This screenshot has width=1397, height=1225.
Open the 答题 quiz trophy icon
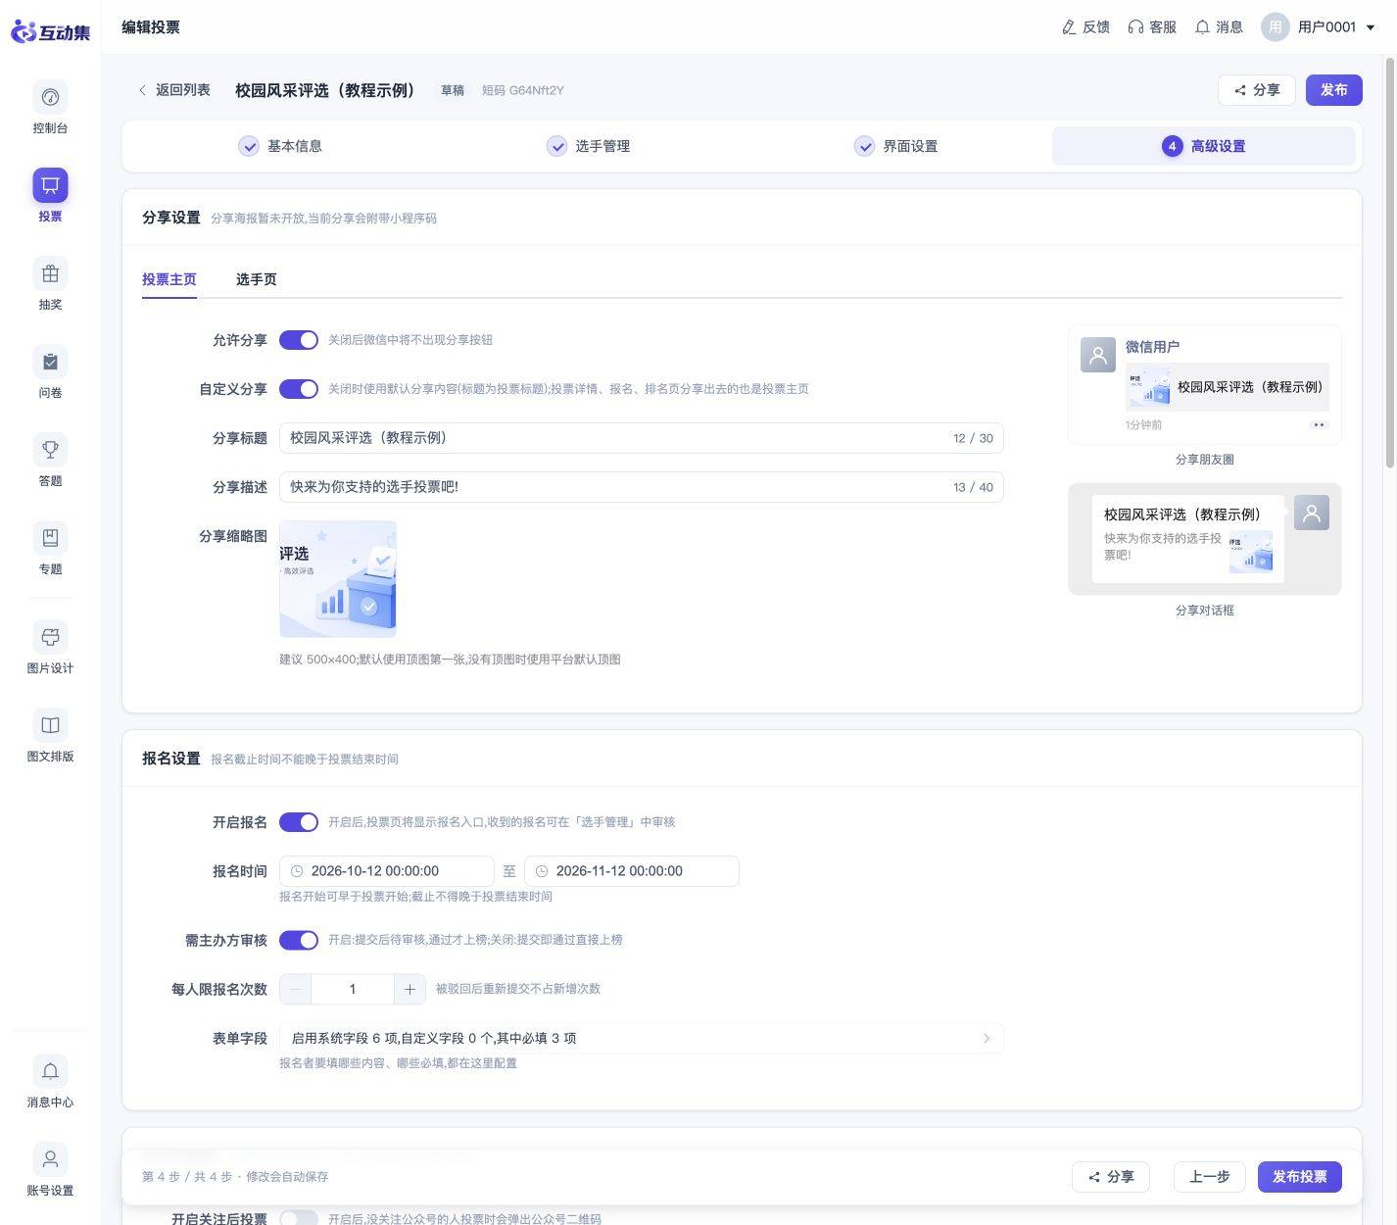click(x=50, y=450)
